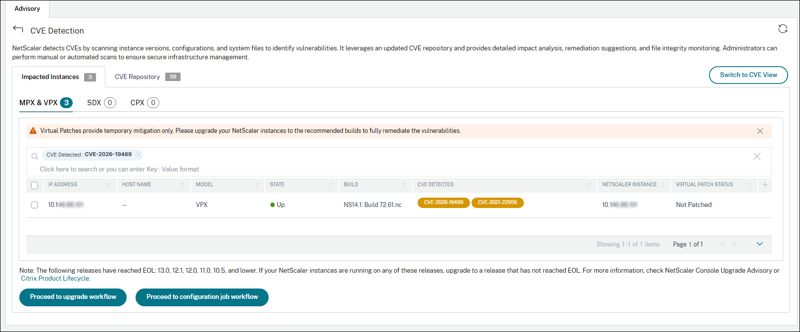Add a column with the plus icon
This screenshot has height=332, width=800.
coord(765,185)
